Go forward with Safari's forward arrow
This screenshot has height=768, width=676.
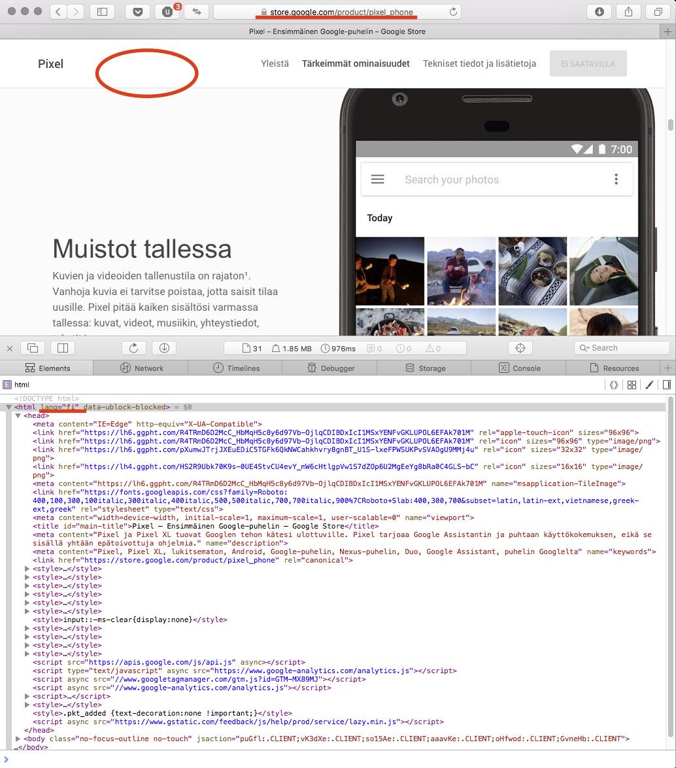tap(75, 11)
